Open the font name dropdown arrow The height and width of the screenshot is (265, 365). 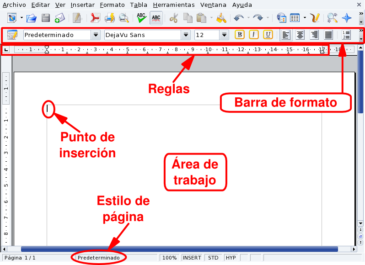pos(186,35)
